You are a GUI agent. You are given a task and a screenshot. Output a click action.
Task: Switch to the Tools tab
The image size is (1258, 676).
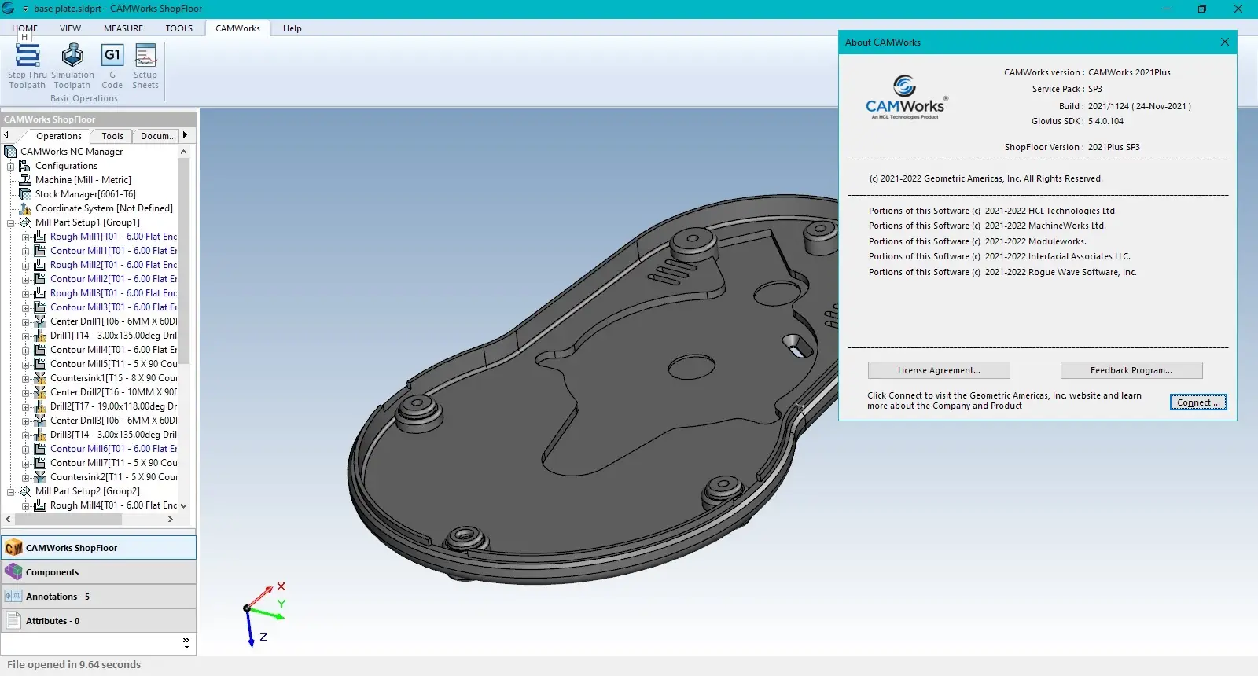pyautogui.click(x=112, y=136)
